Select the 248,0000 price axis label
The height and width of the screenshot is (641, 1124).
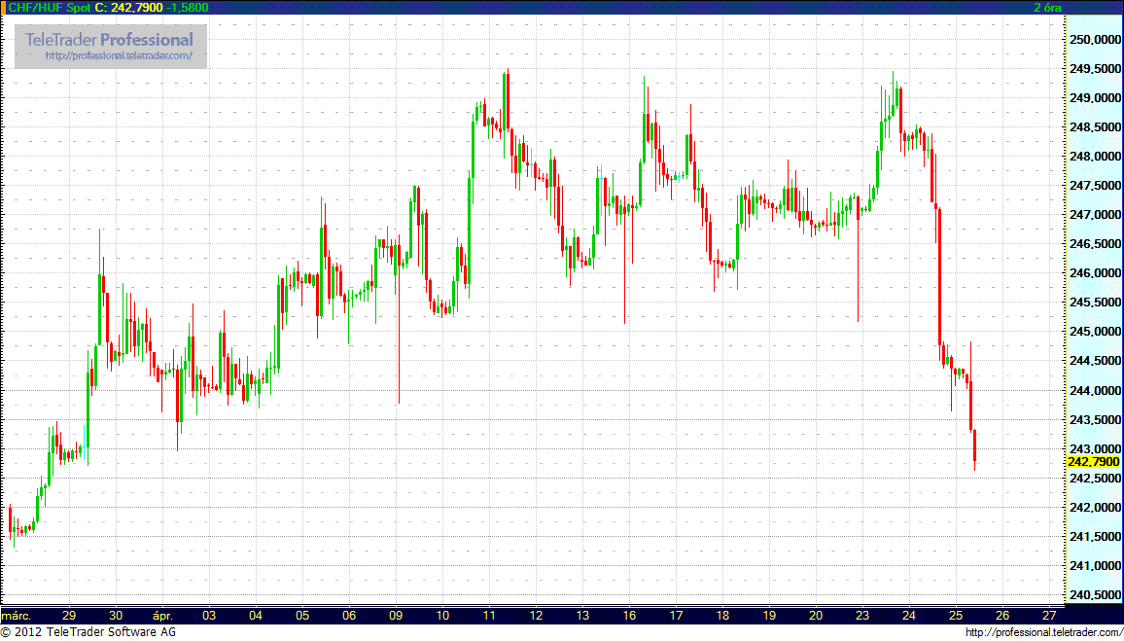1094,157
